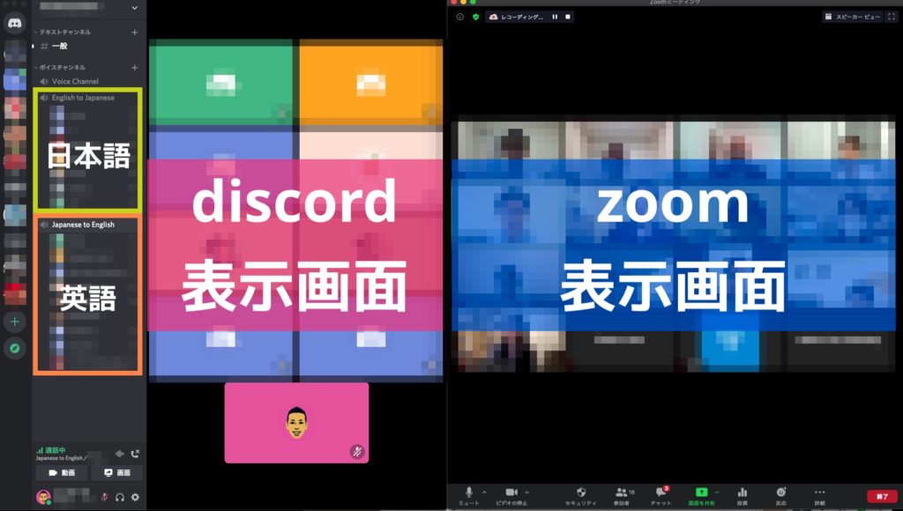Open Zoom video options next to ビデオの停止
This screenshot has width=903, height=511.
(527, 492)
